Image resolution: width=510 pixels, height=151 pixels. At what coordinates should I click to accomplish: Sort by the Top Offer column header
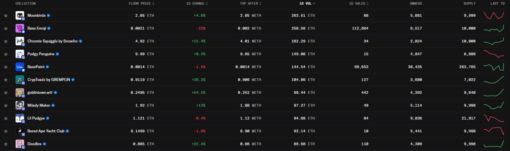(251, 4)
